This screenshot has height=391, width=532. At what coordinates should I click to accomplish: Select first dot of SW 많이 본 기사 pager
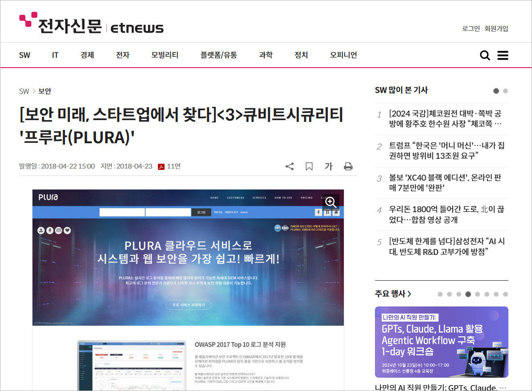496,91
